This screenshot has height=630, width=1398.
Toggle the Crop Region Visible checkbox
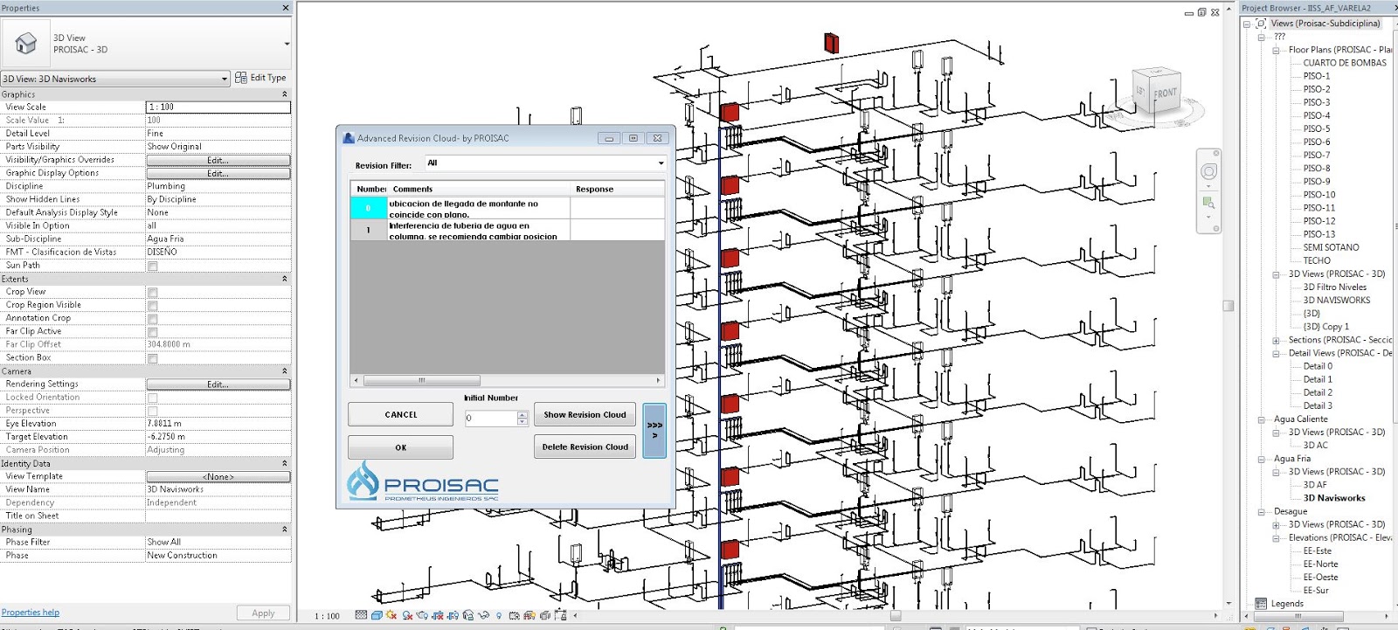(x=153, y=305)
